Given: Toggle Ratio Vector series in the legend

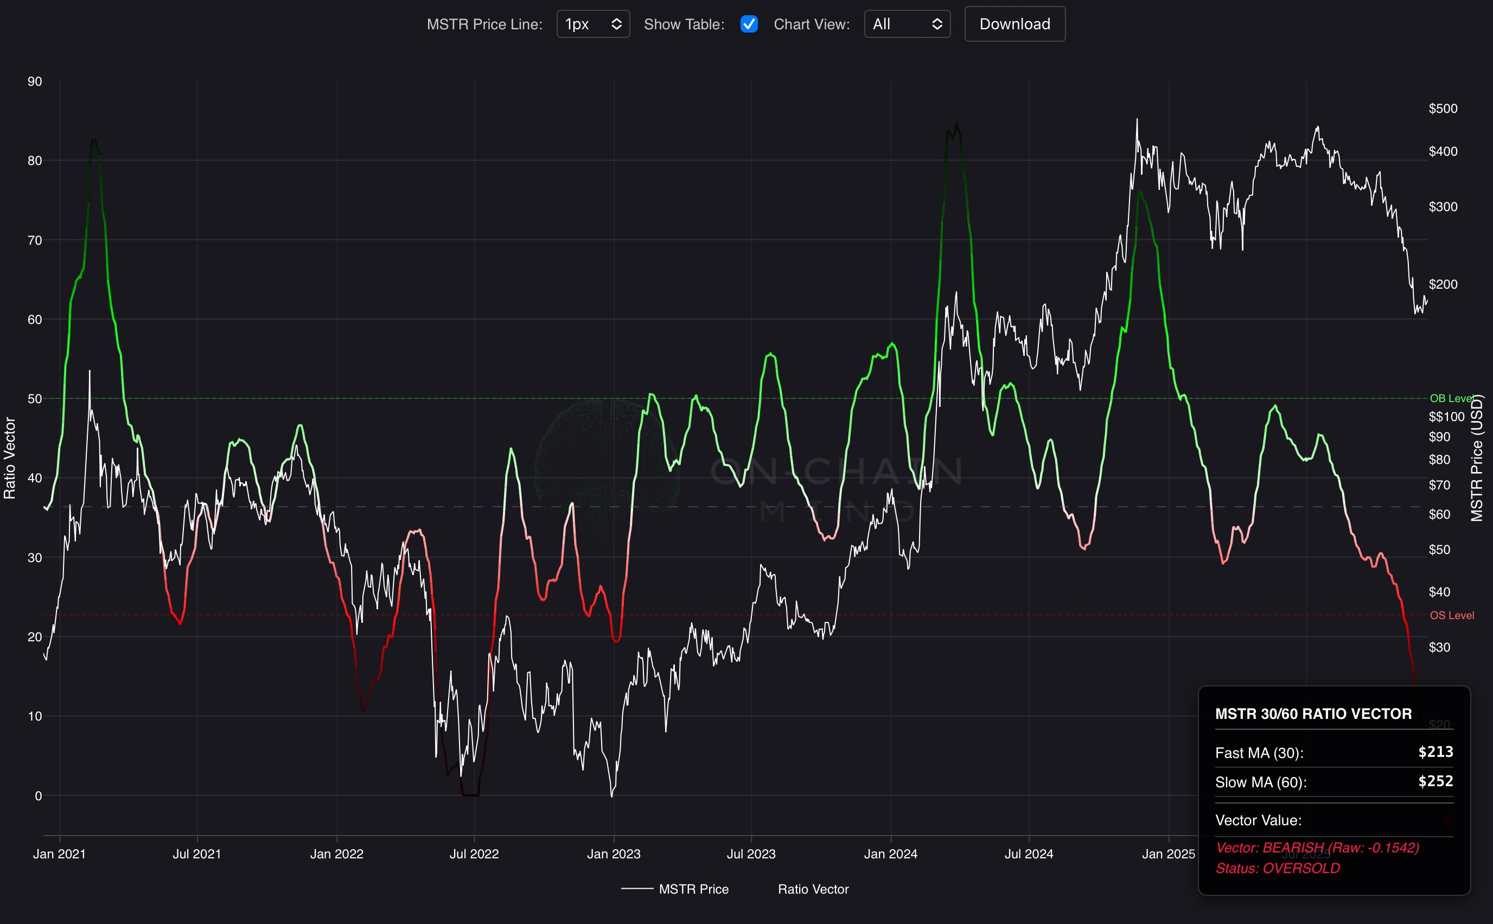Looking at the screenshot, I should [813, 889].
